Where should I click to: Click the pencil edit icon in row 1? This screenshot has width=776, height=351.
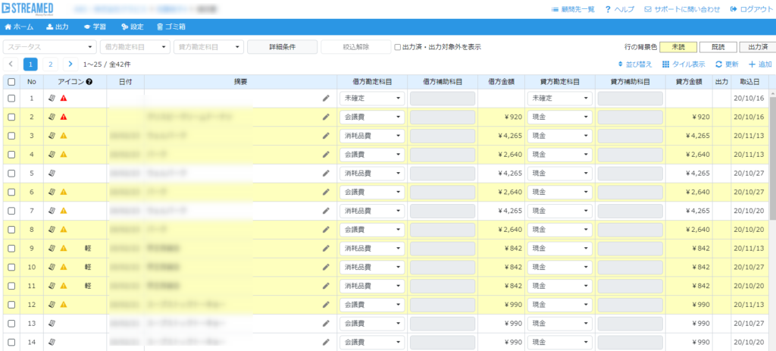tap(325, 98)
